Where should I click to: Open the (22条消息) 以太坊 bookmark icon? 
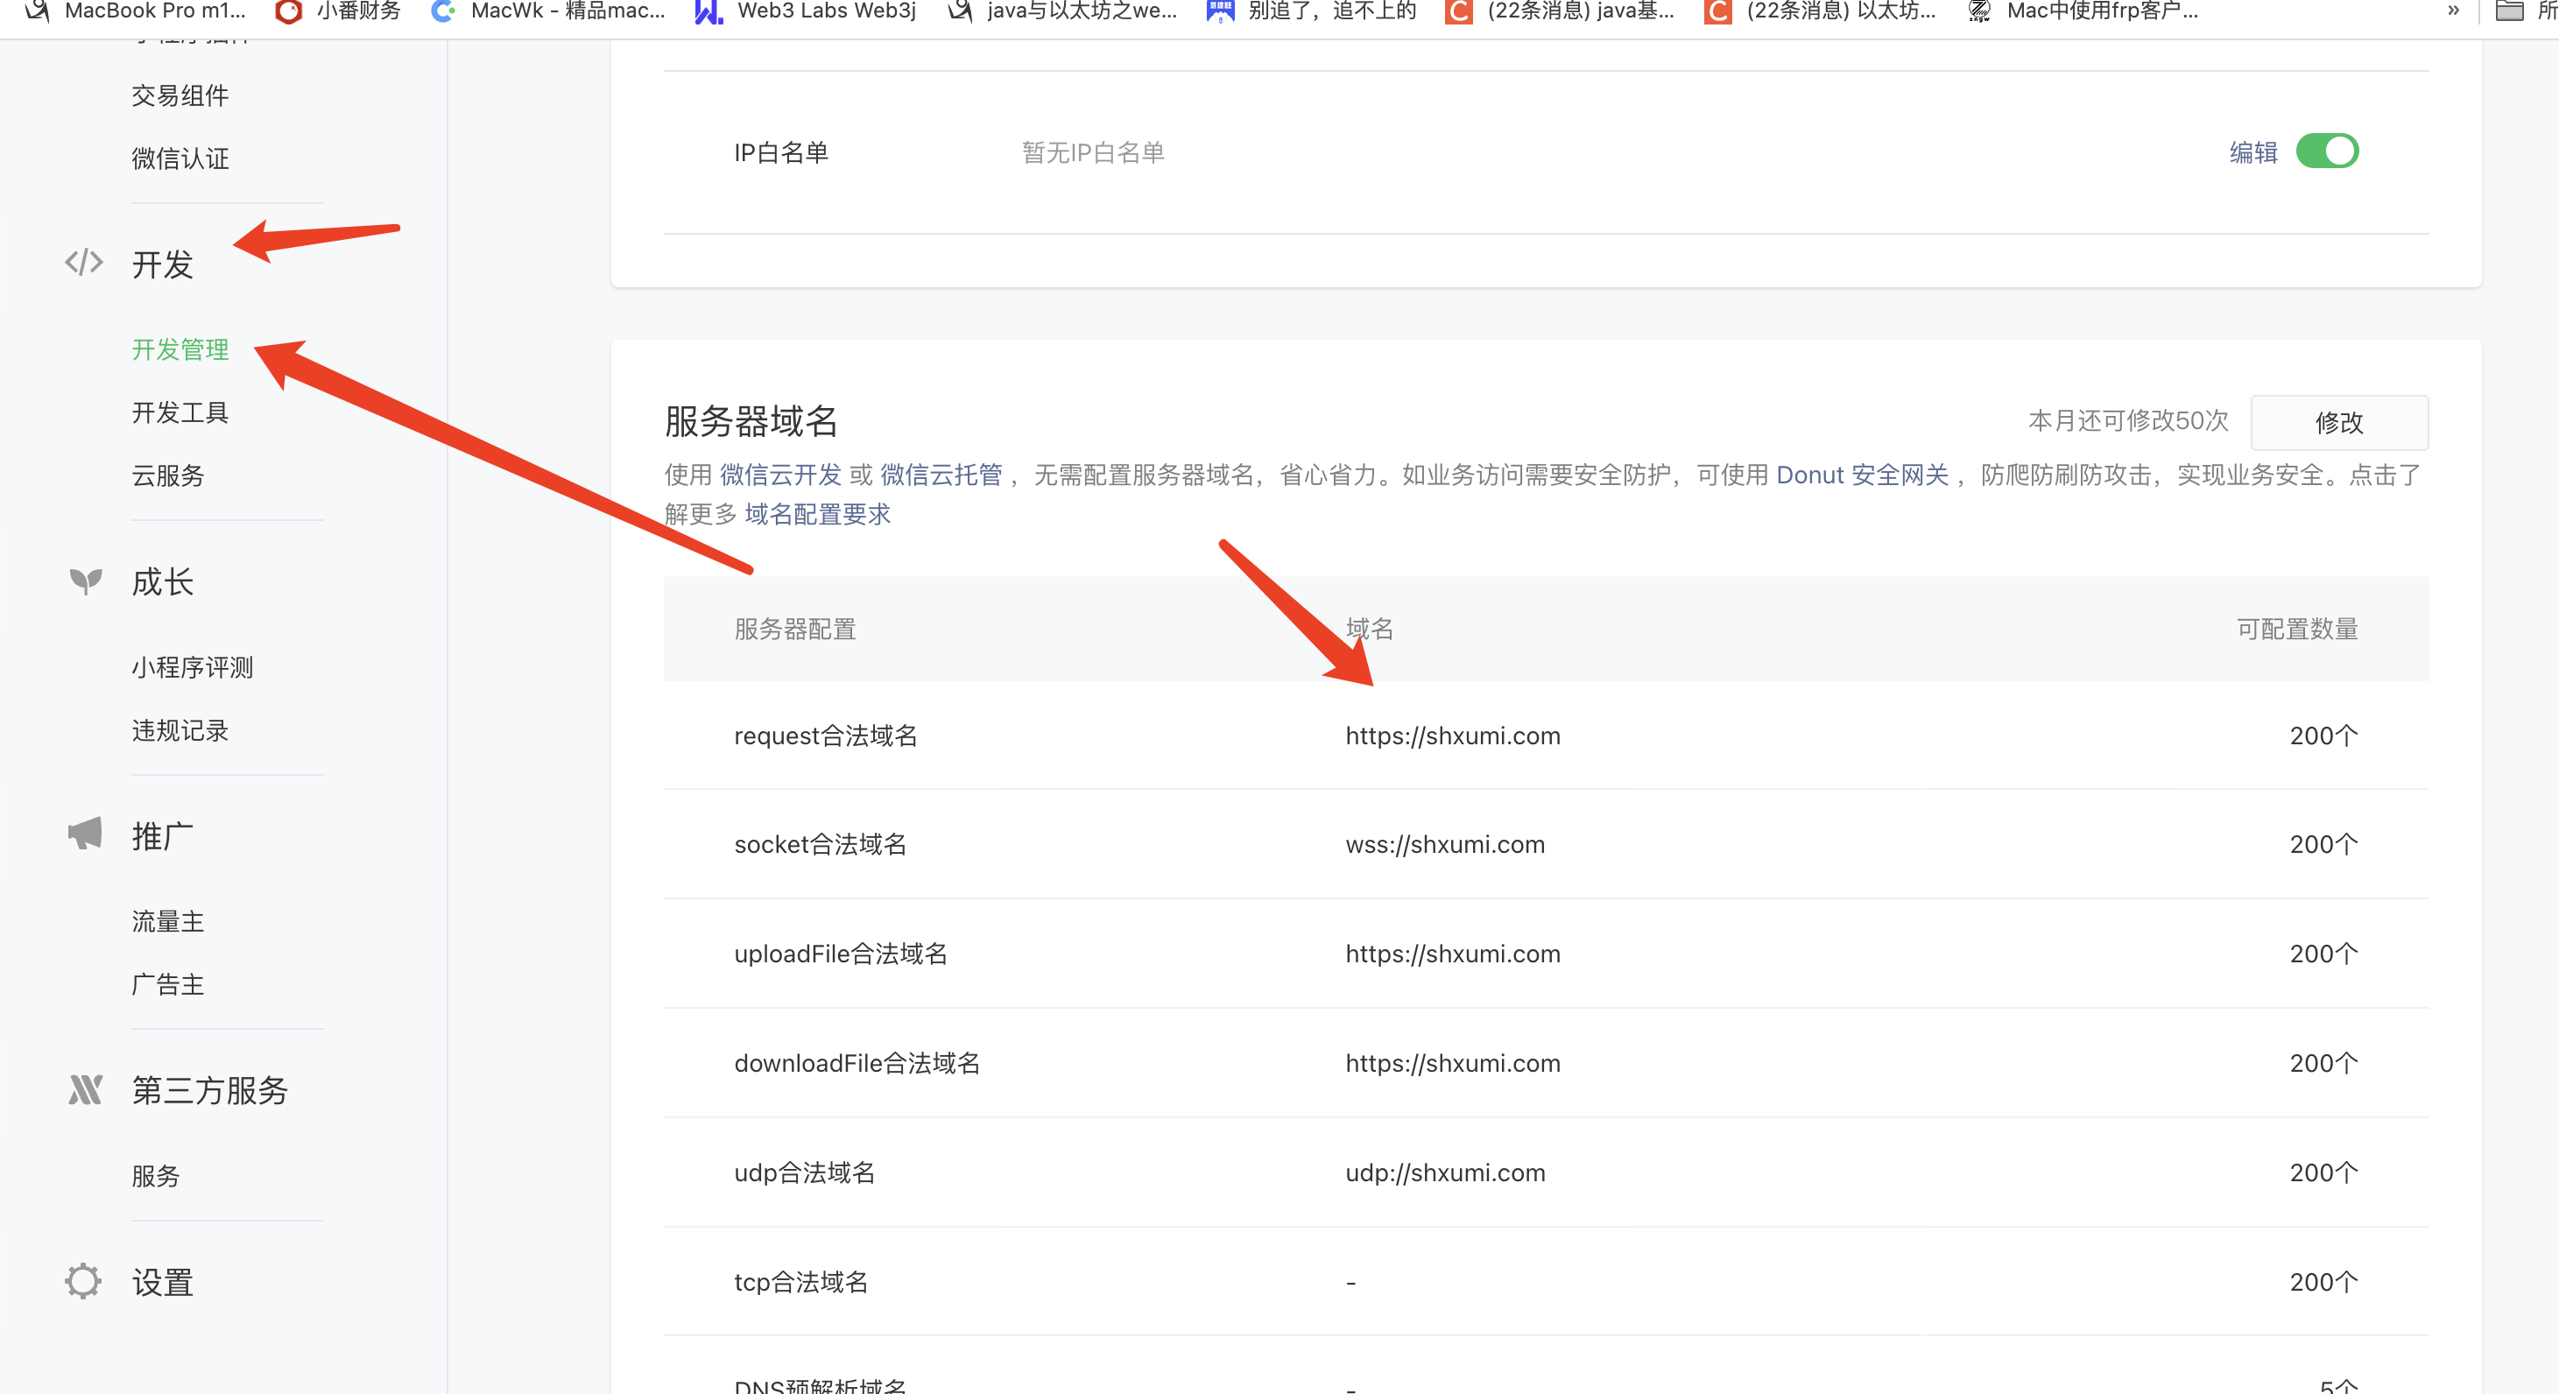1717,11
